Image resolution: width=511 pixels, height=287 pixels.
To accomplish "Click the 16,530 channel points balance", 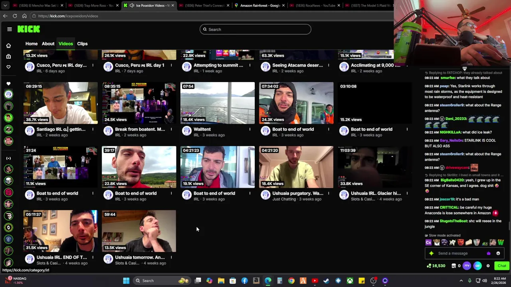I will click(436, 266).
